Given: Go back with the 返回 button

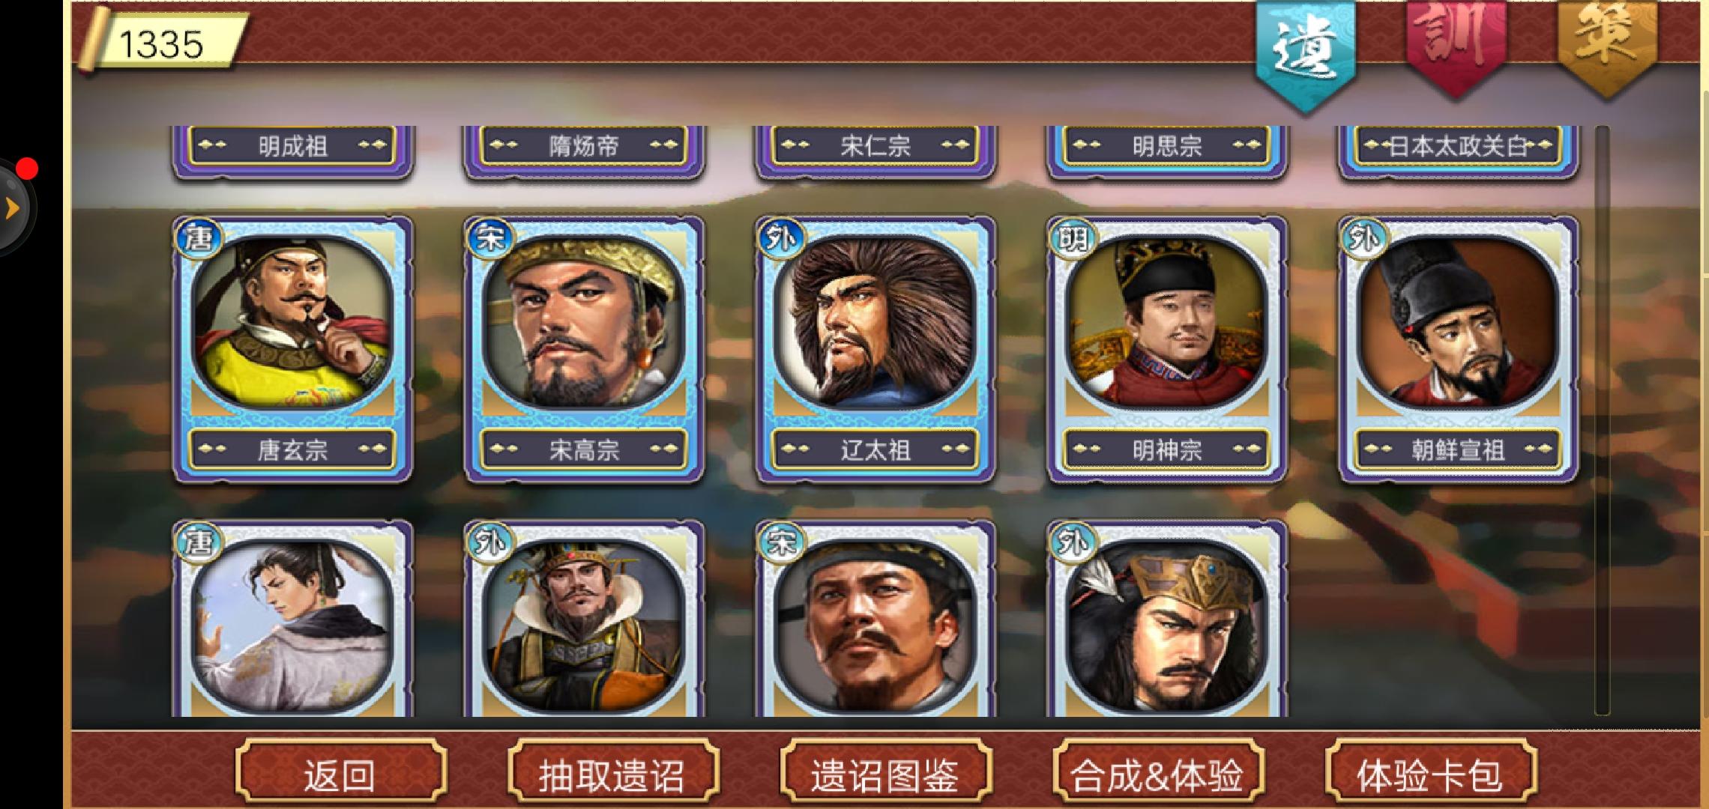Looking at the screenshot, I should 340,774.
